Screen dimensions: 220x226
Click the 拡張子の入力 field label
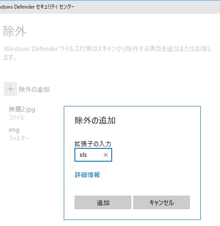point(92,144)
